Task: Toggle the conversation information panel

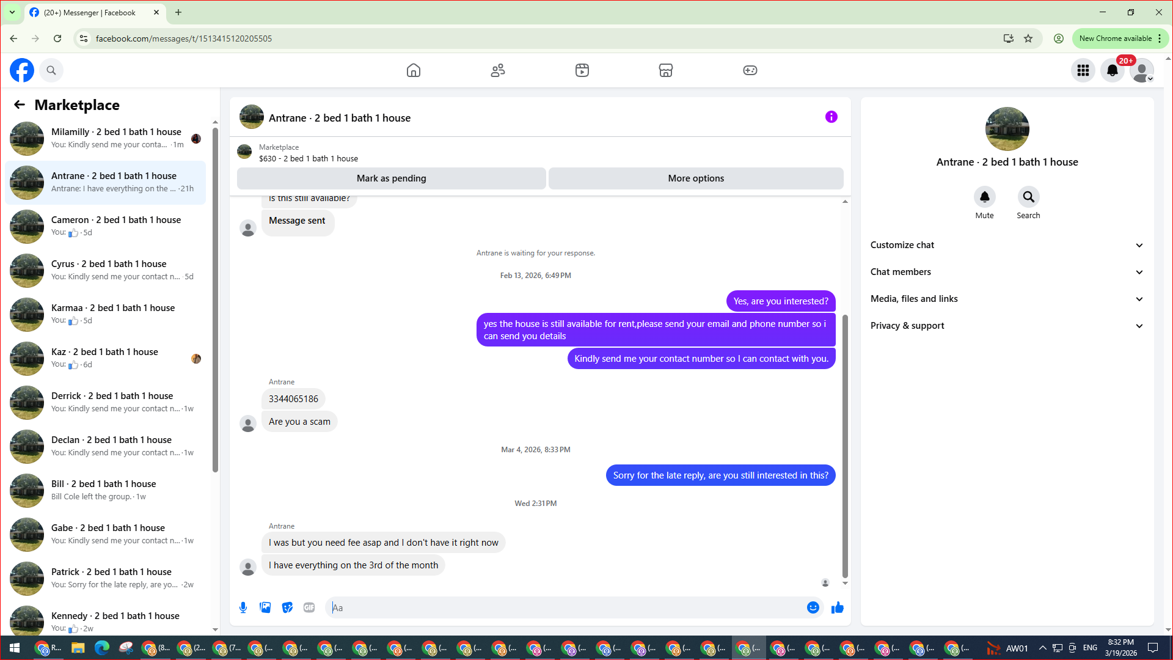Action: pos(831,117)
